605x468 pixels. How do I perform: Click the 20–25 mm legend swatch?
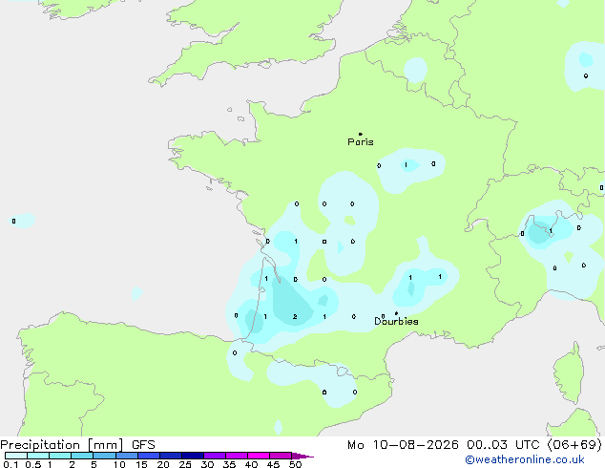coord(170,456)
